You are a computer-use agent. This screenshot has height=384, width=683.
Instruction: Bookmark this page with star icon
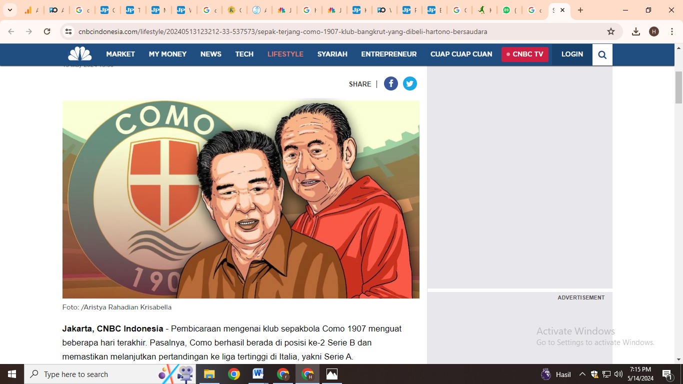(610, 31)
